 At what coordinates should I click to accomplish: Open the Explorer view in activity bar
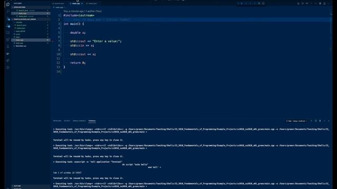point(8,4)
